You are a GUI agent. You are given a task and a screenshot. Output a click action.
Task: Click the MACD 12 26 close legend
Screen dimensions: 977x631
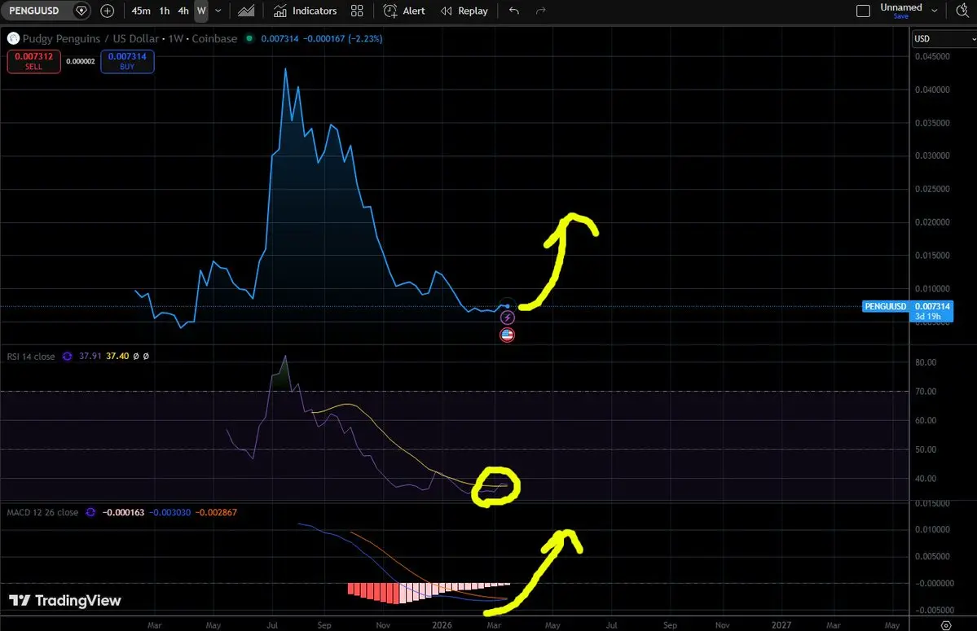42,513
